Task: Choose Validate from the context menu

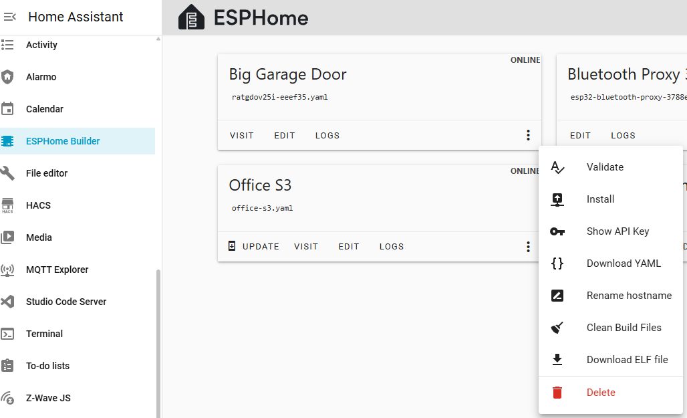Action: pyautogui.click(x=610, y=167)
